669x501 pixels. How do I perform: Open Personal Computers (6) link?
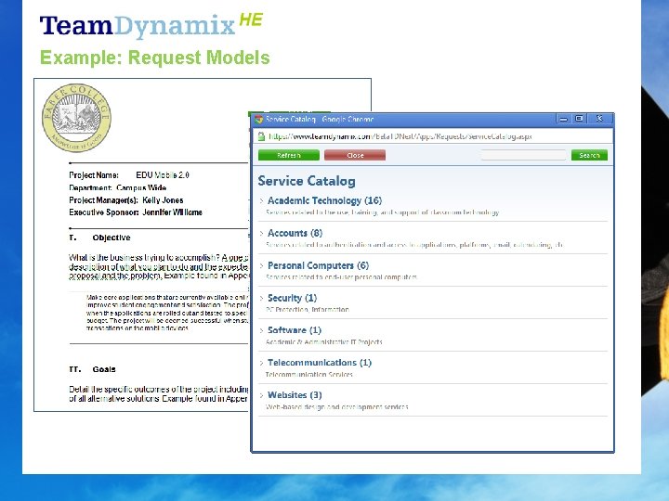[318, 265]
